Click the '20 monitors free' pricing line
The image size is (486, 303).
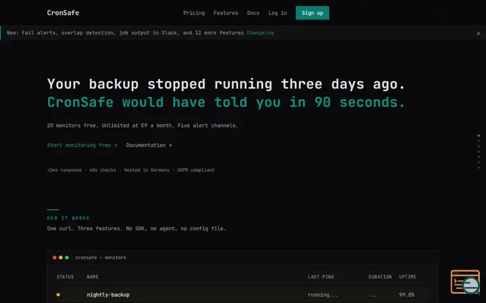tap(143, 125)
